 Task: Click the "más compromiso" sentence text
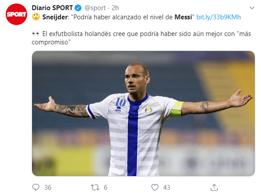point(141,38)
